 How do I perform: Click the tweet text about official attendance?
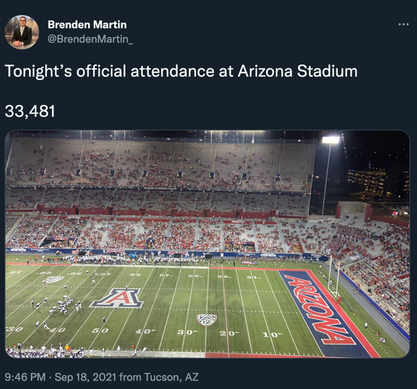[x=181, y=71]
